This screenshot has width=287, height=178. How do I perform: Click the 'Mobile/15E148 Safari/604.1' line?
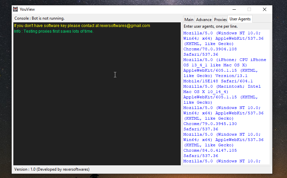click(x=218, y=81)
